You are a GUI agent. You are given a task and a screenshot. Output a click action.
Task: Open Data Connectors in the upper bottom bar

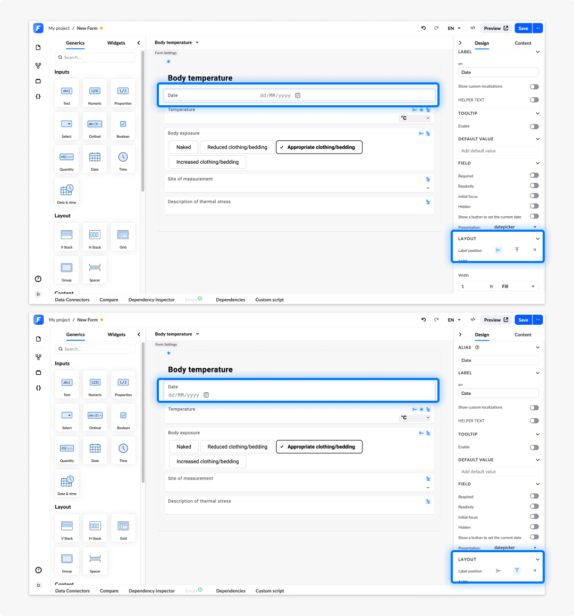[x=72, y=300]
